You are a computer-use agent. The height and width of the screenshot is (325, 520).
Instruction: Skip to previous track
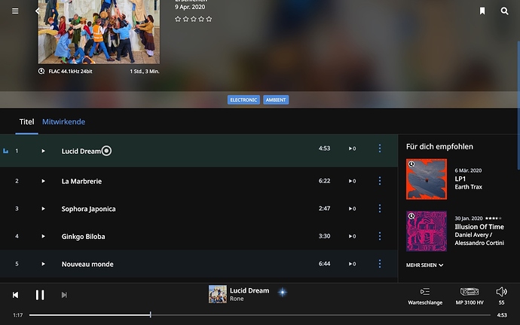pos(15,295)
